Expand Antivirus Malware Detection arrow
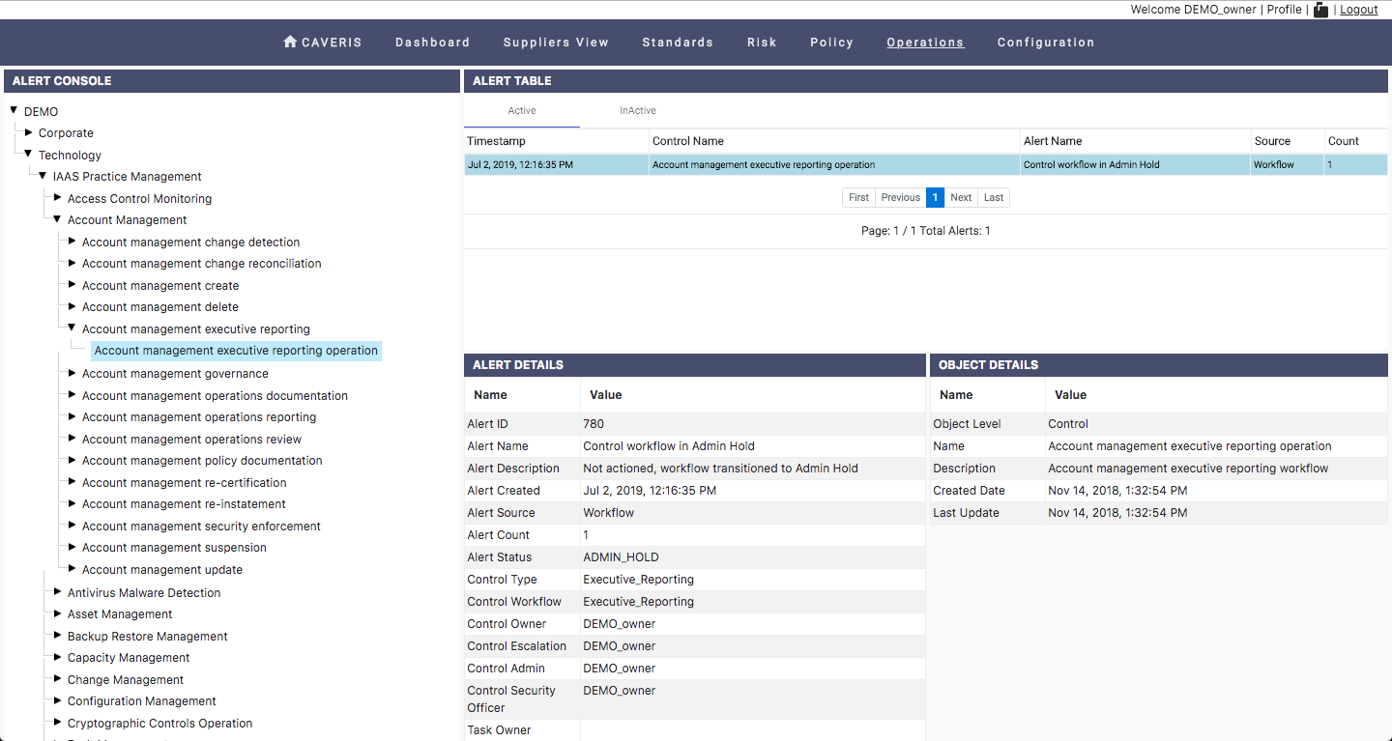 pyautogui.click(x=57, y=592)
